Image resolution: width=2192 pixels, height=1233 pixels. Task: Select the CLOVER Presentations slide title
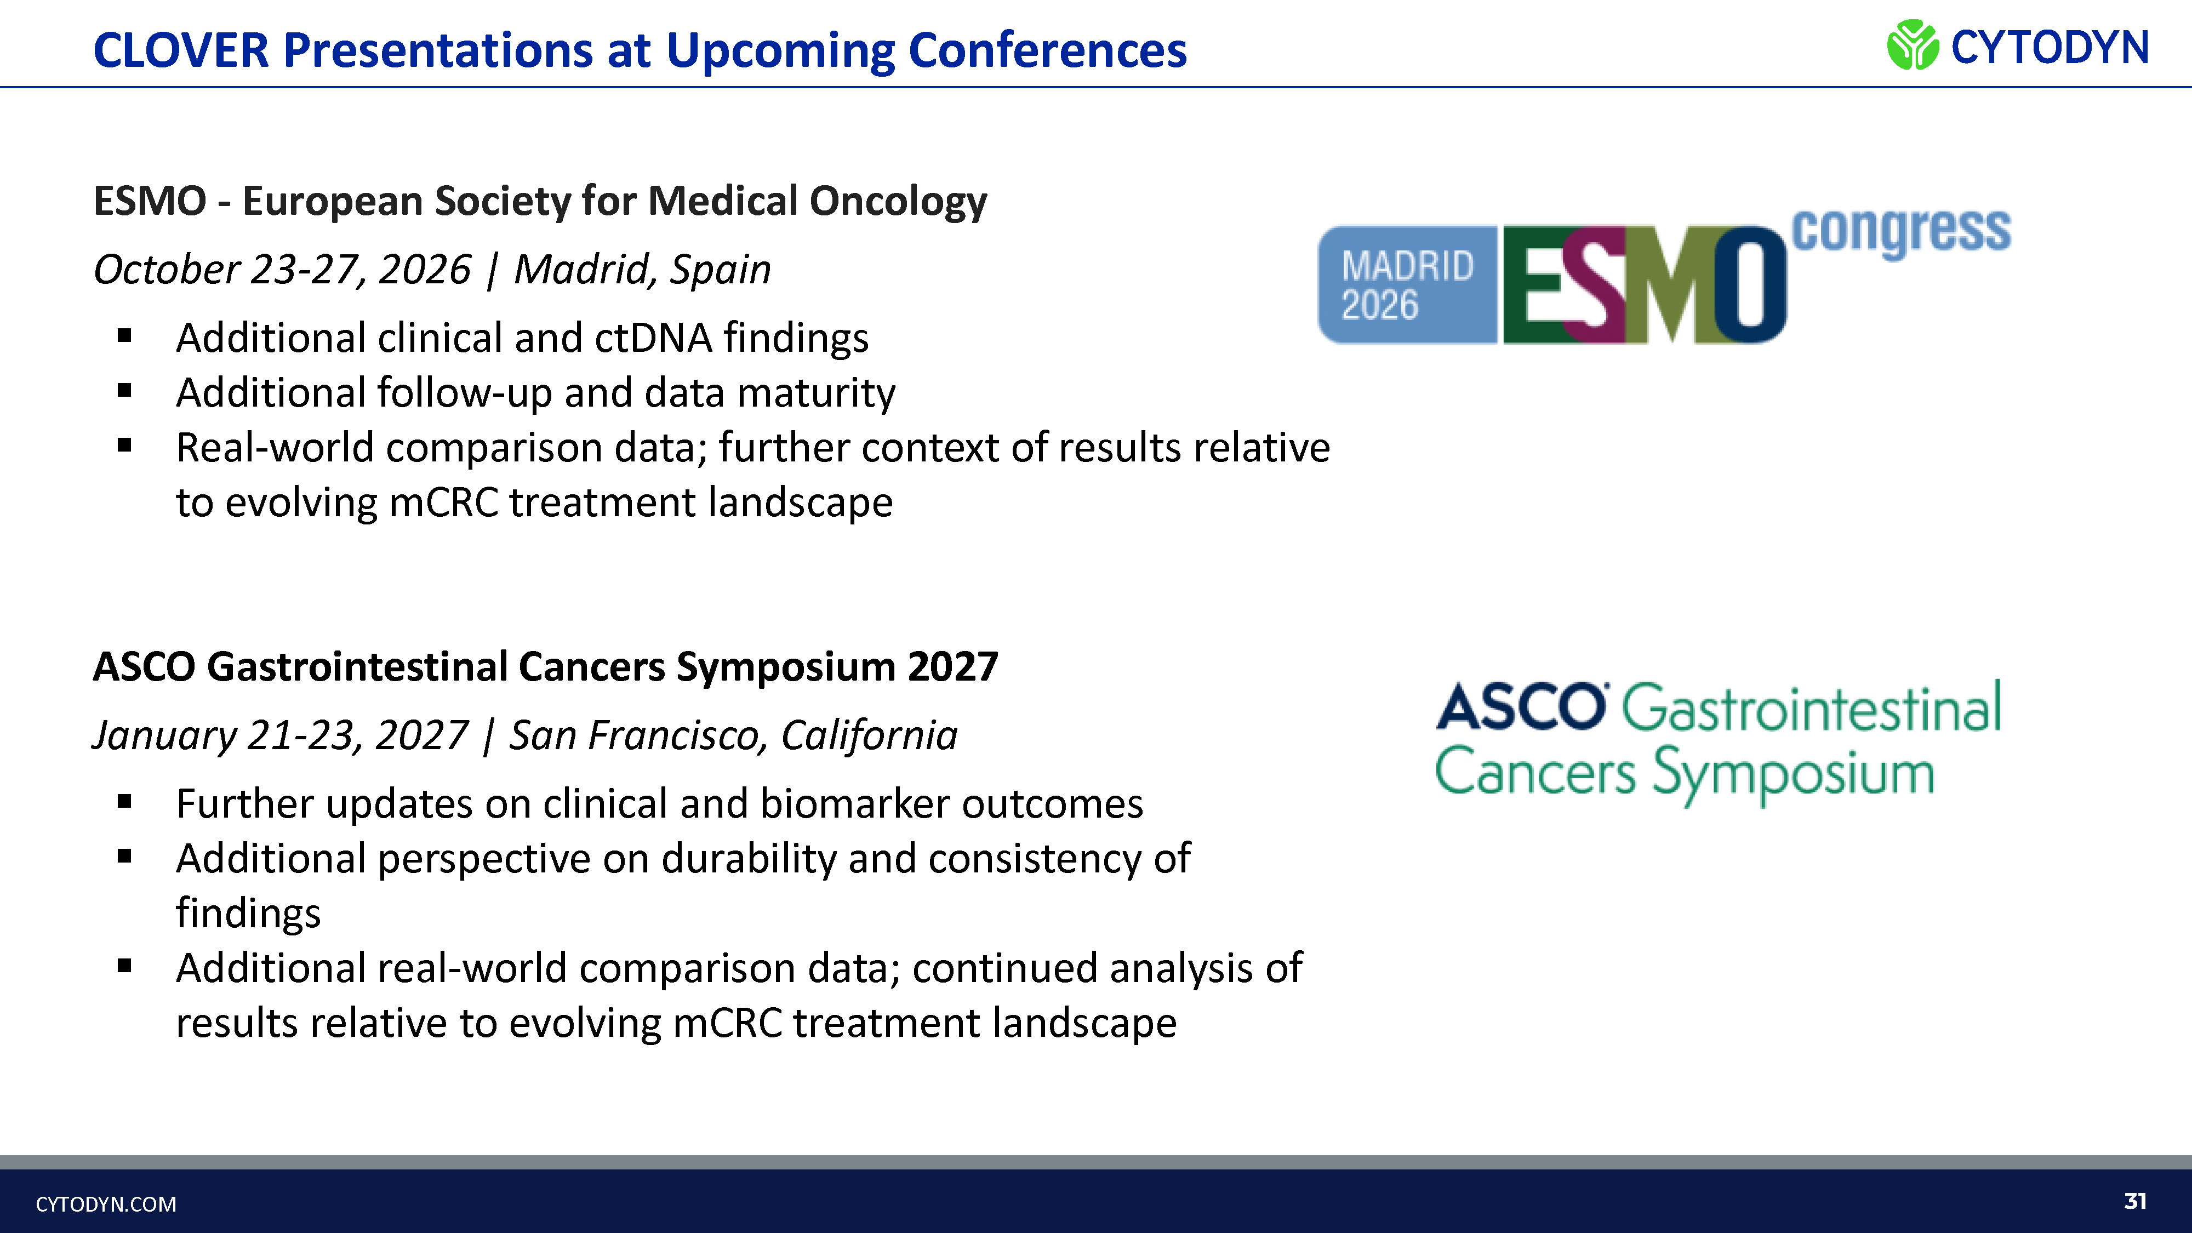coord(640,50)
